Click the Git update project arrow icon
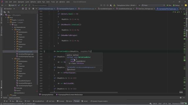The image size is (188, 105). coord(19,5)
